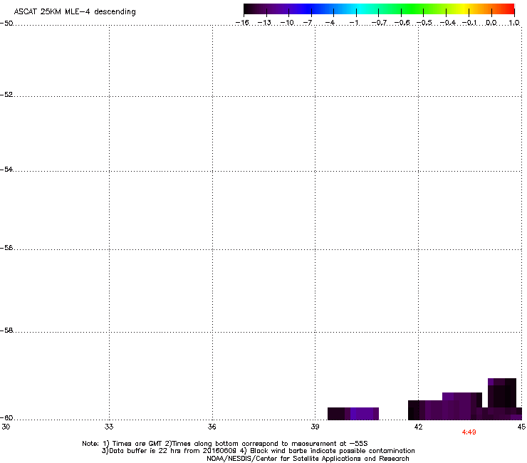Click the red 4:49 swath time label

pyautogui.click(x=469, y=432)
